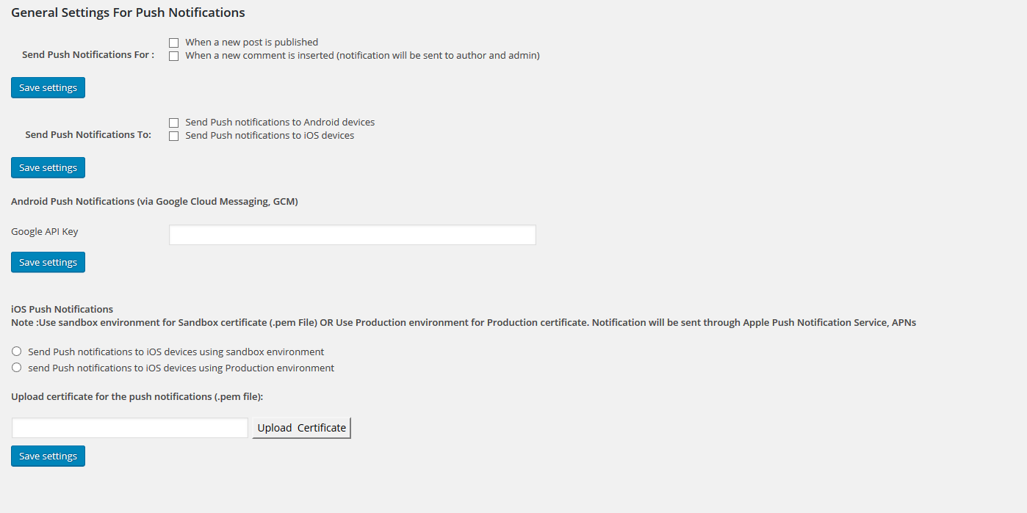Click the 'Send Push Notifications To:' label
Screen dimensions: 1027x513
pos(88,135)
